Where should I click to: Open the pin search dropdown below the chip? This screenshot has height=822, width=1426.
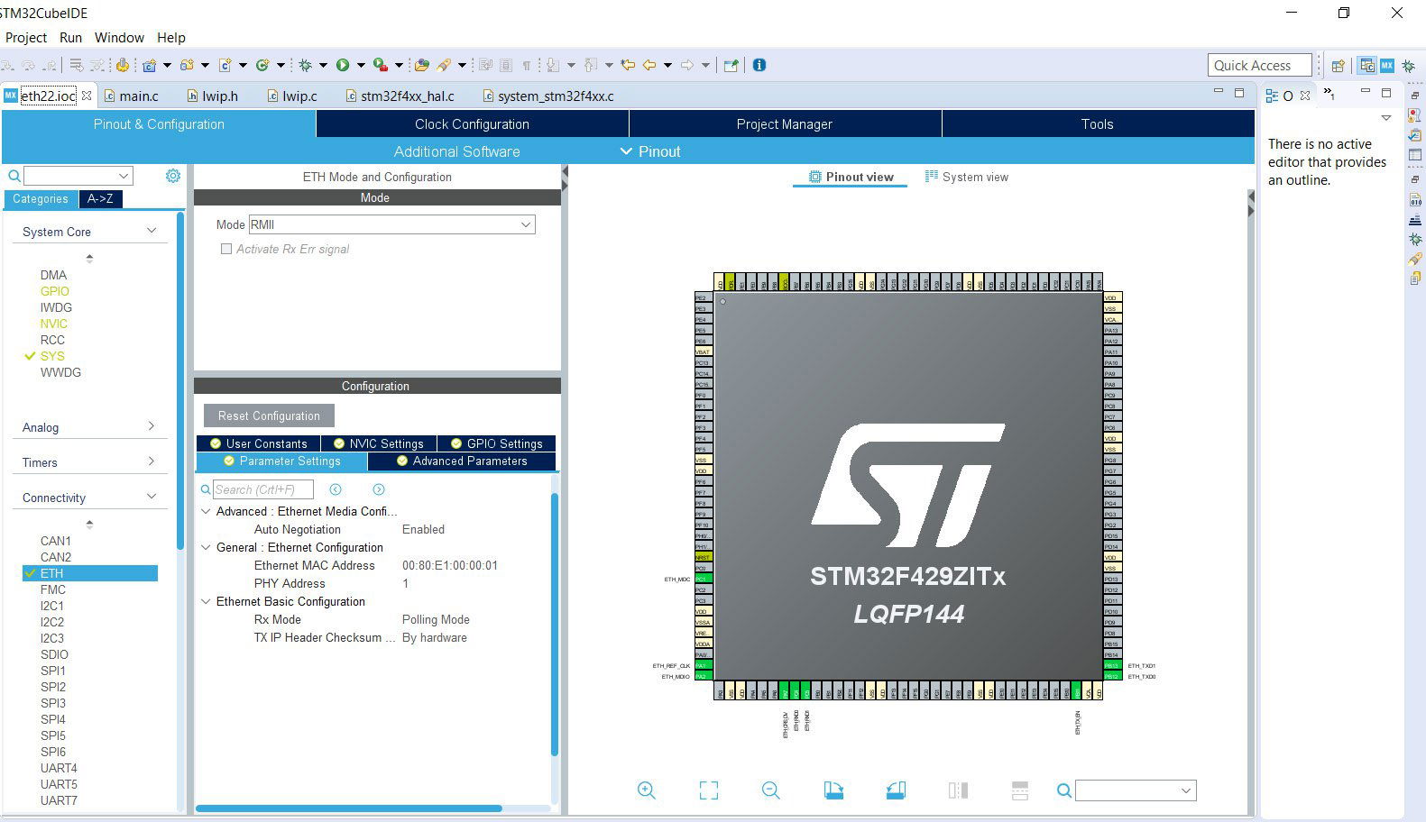pyautogui.click(x=1186, y=790)
